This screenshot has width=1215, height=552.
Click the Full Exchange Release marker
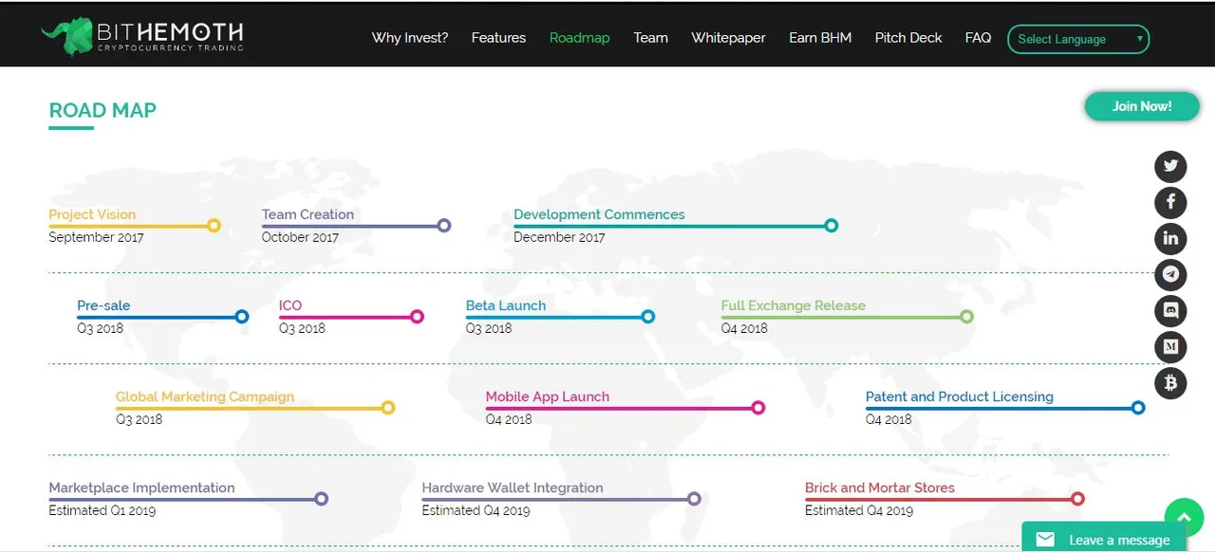pyautogui.click(x=966, y=317)
